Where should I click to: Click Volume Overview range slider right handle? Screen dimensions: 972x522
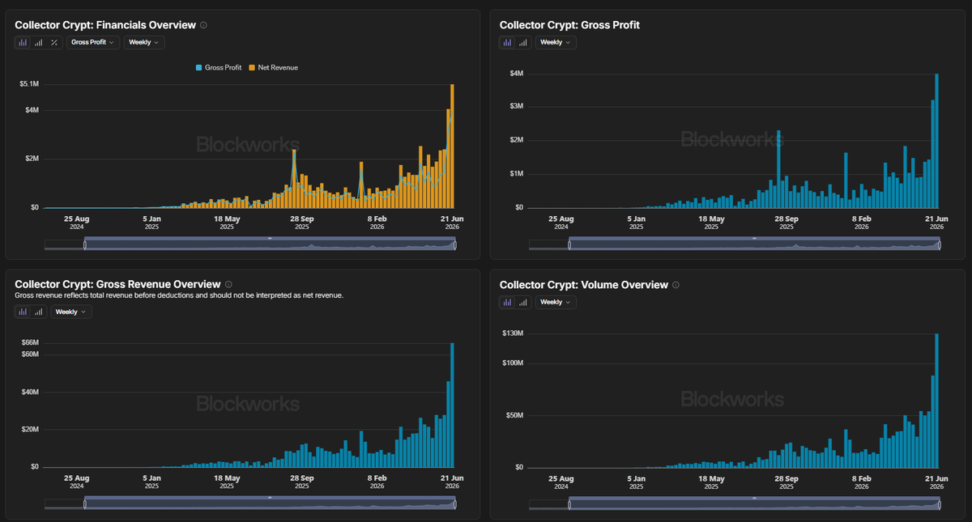(940, 503)
